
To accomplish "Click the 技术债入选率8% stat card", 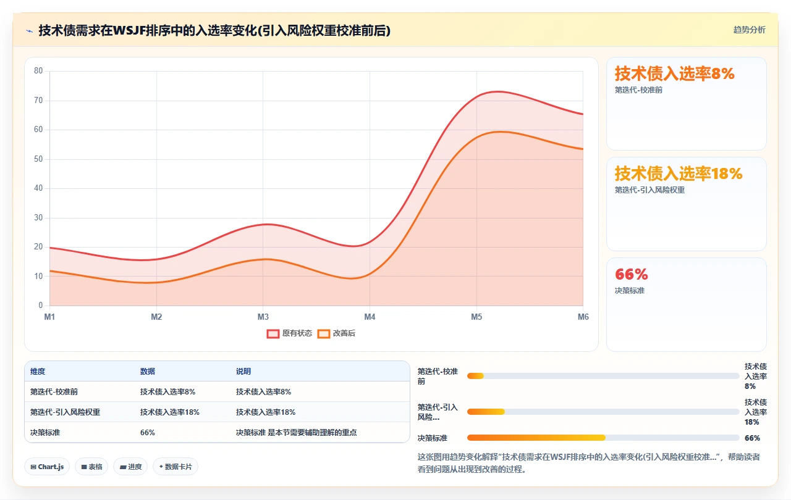I will (687, 104).
